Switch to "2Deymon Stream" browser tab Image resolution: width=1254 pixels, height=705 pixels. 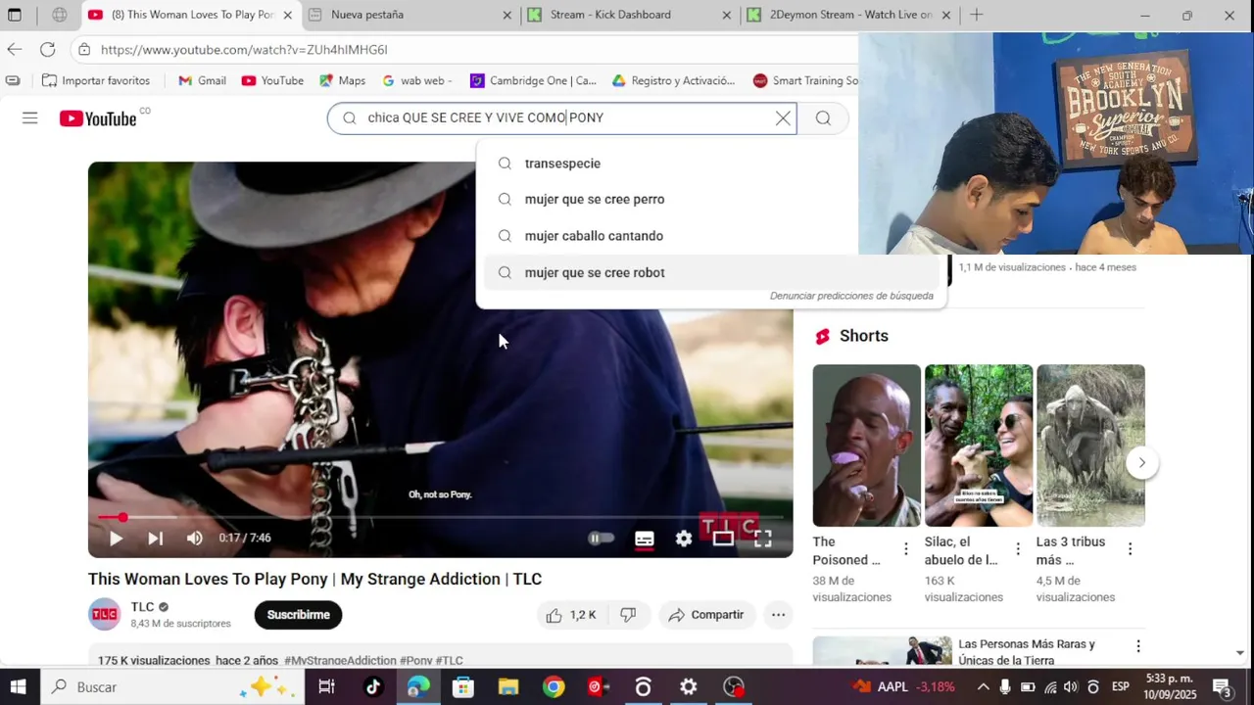pos(848,15)
